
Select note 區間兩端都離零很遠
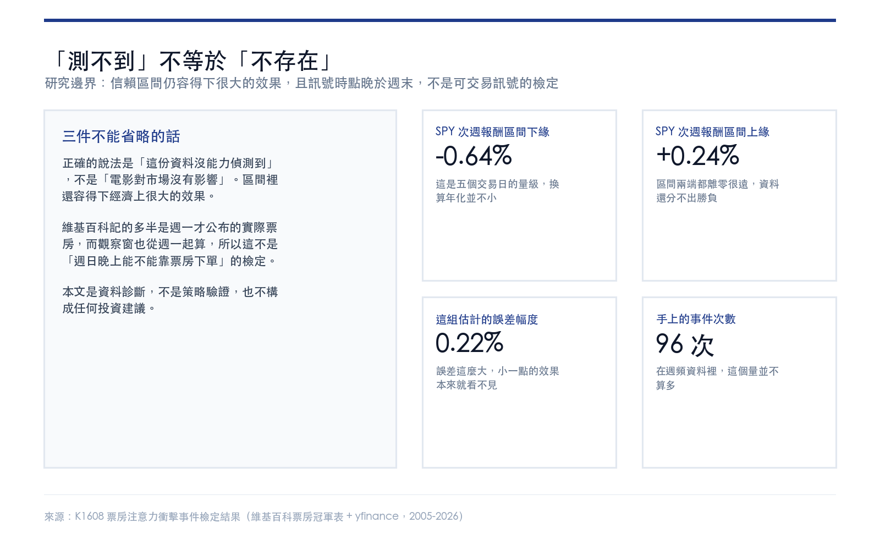pos(717,191)
